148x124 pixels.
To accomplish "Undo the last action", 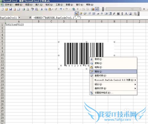I will [61, 9].
